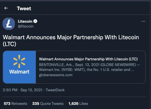
Task: Click the Tweet header title
Action: 24,8
